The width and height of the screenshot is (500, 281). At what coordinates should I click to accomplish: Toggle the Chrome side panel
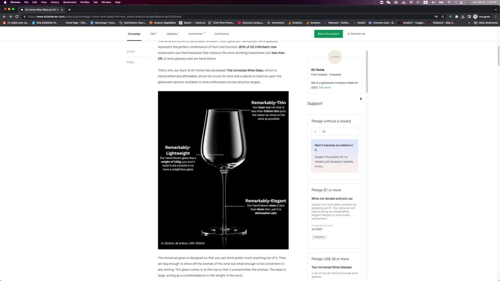pos(469,16)
